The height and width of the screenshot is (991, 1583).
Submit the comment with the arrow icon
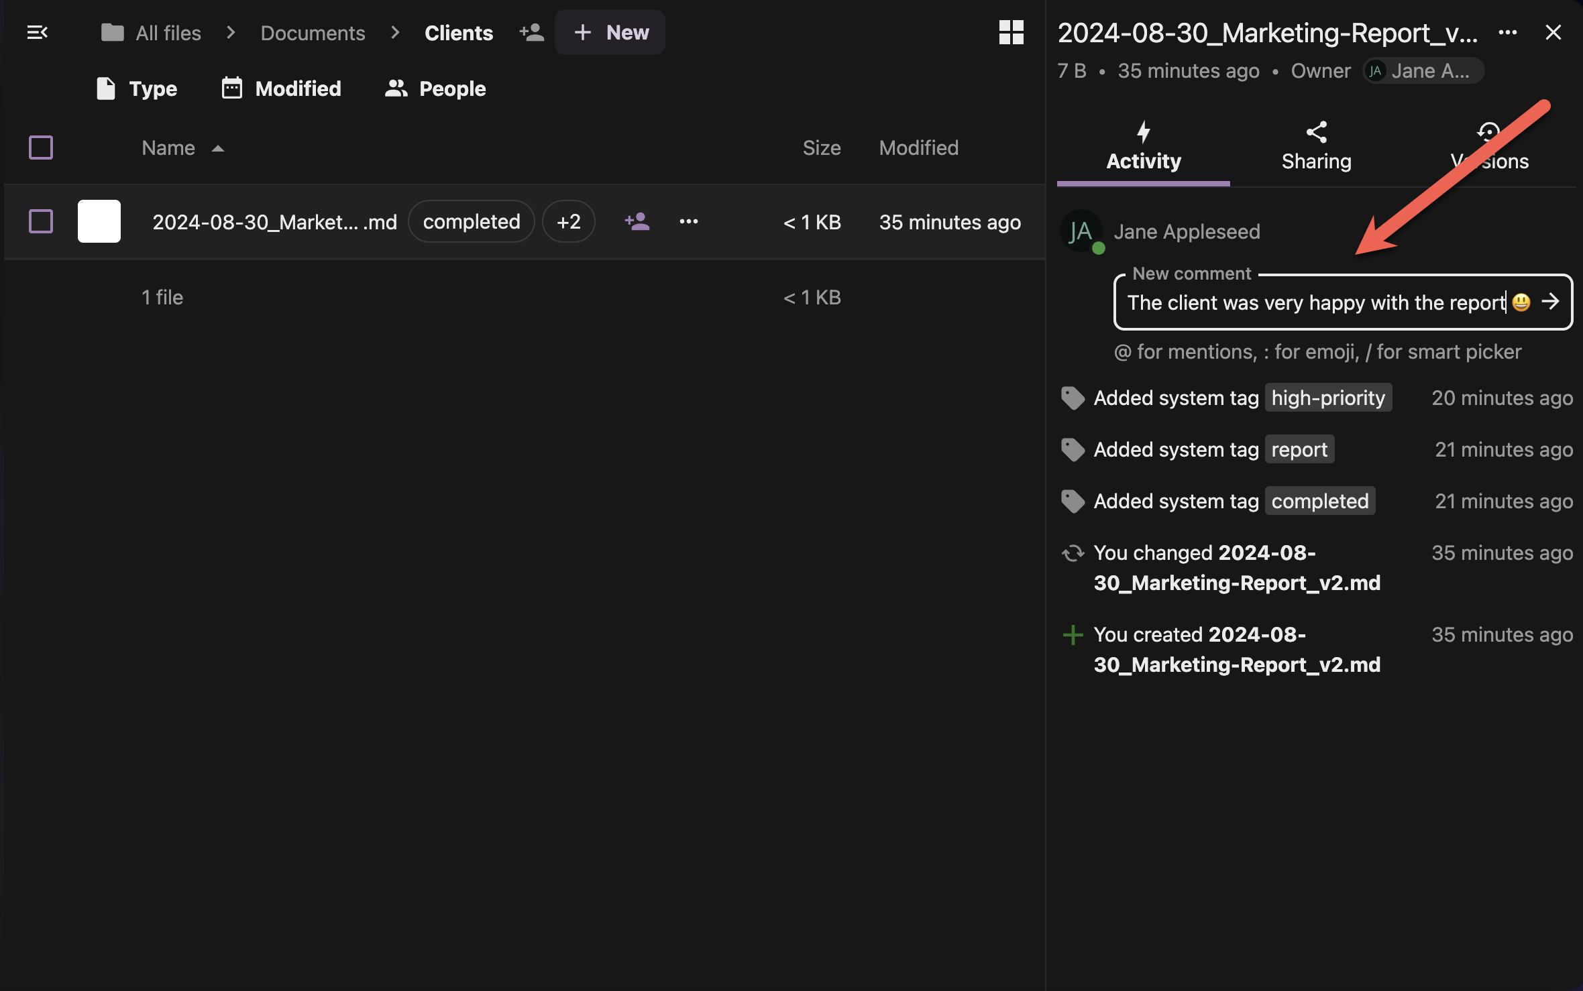1551,302
